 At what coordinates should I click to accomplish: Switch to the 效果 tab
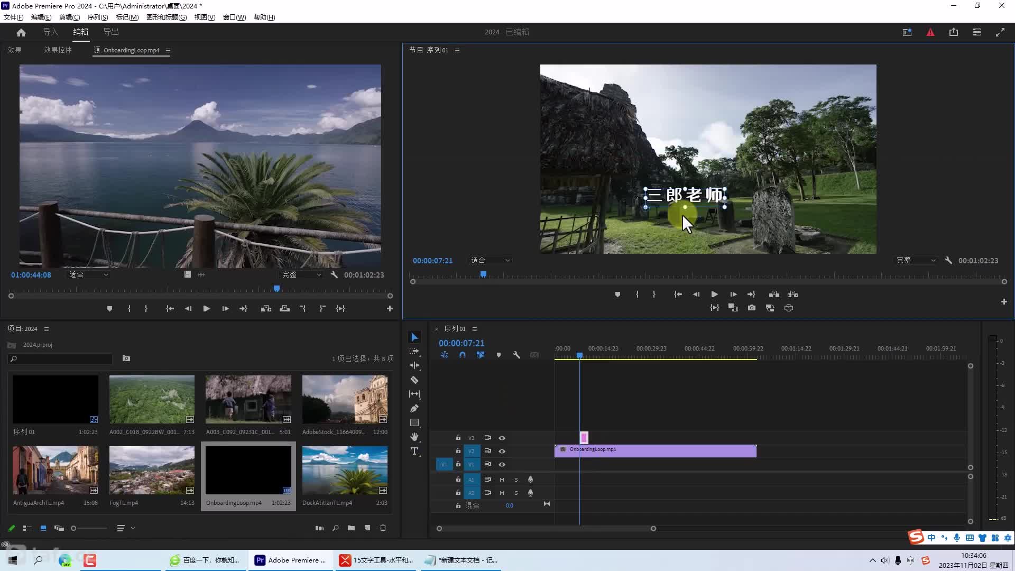point(14,50)
